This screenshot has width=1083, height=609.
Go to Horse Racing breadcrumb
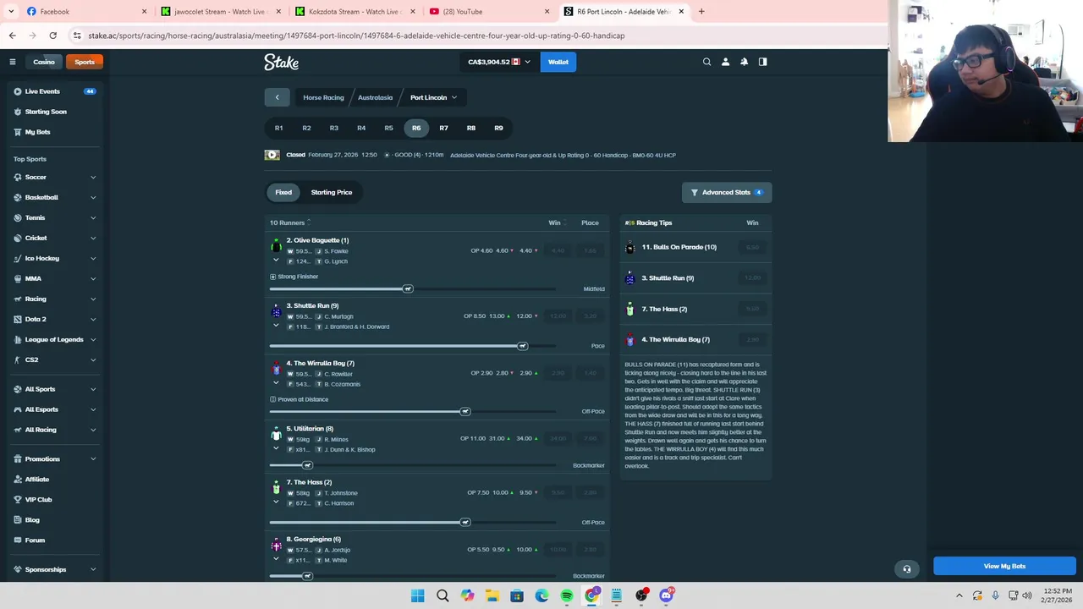click(x=323, y=97)
